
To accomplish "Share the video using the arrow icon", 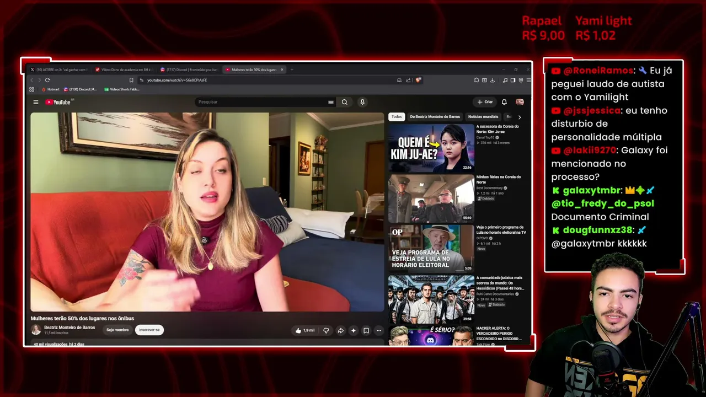I will click(x=340, y=330).
